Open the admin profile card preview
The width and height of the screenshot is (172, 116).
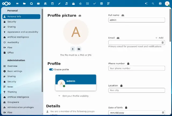tap(76, 83)
